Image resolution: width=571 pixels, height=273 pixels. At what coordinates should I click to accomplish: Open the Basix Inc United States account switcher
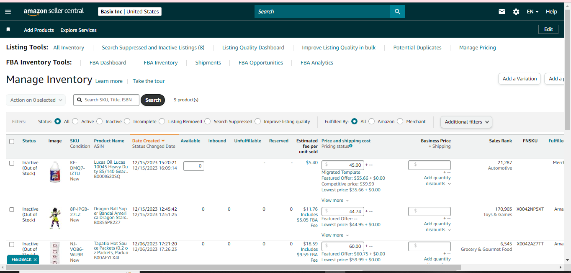click(x=130, y=12)
